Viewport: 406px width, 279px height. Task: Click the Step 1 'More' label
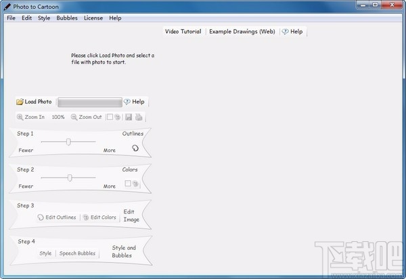[110, 150]
